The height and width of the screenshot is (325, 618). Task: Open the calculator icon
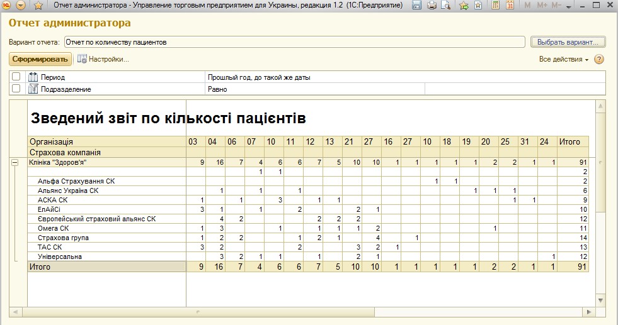tap(496, 5)
